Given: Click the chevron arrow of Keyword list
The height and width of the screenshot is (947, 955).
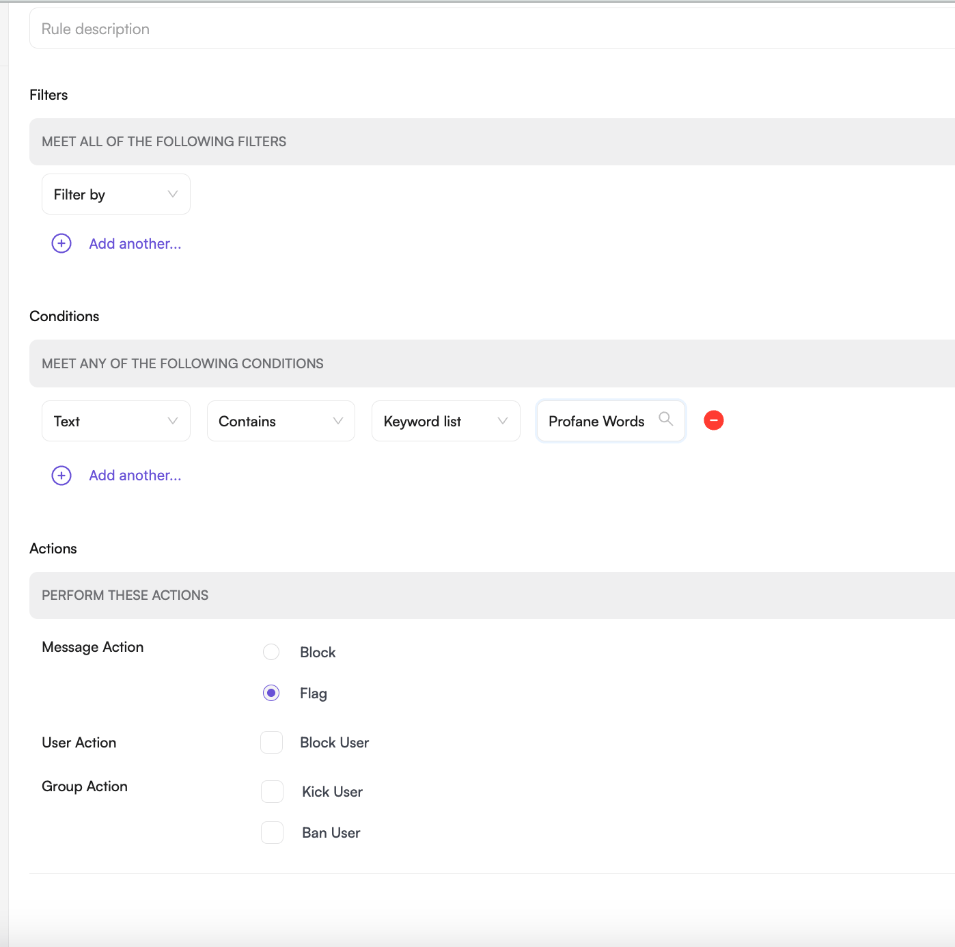Looking at the screenshot, I should tap(503, 421).
